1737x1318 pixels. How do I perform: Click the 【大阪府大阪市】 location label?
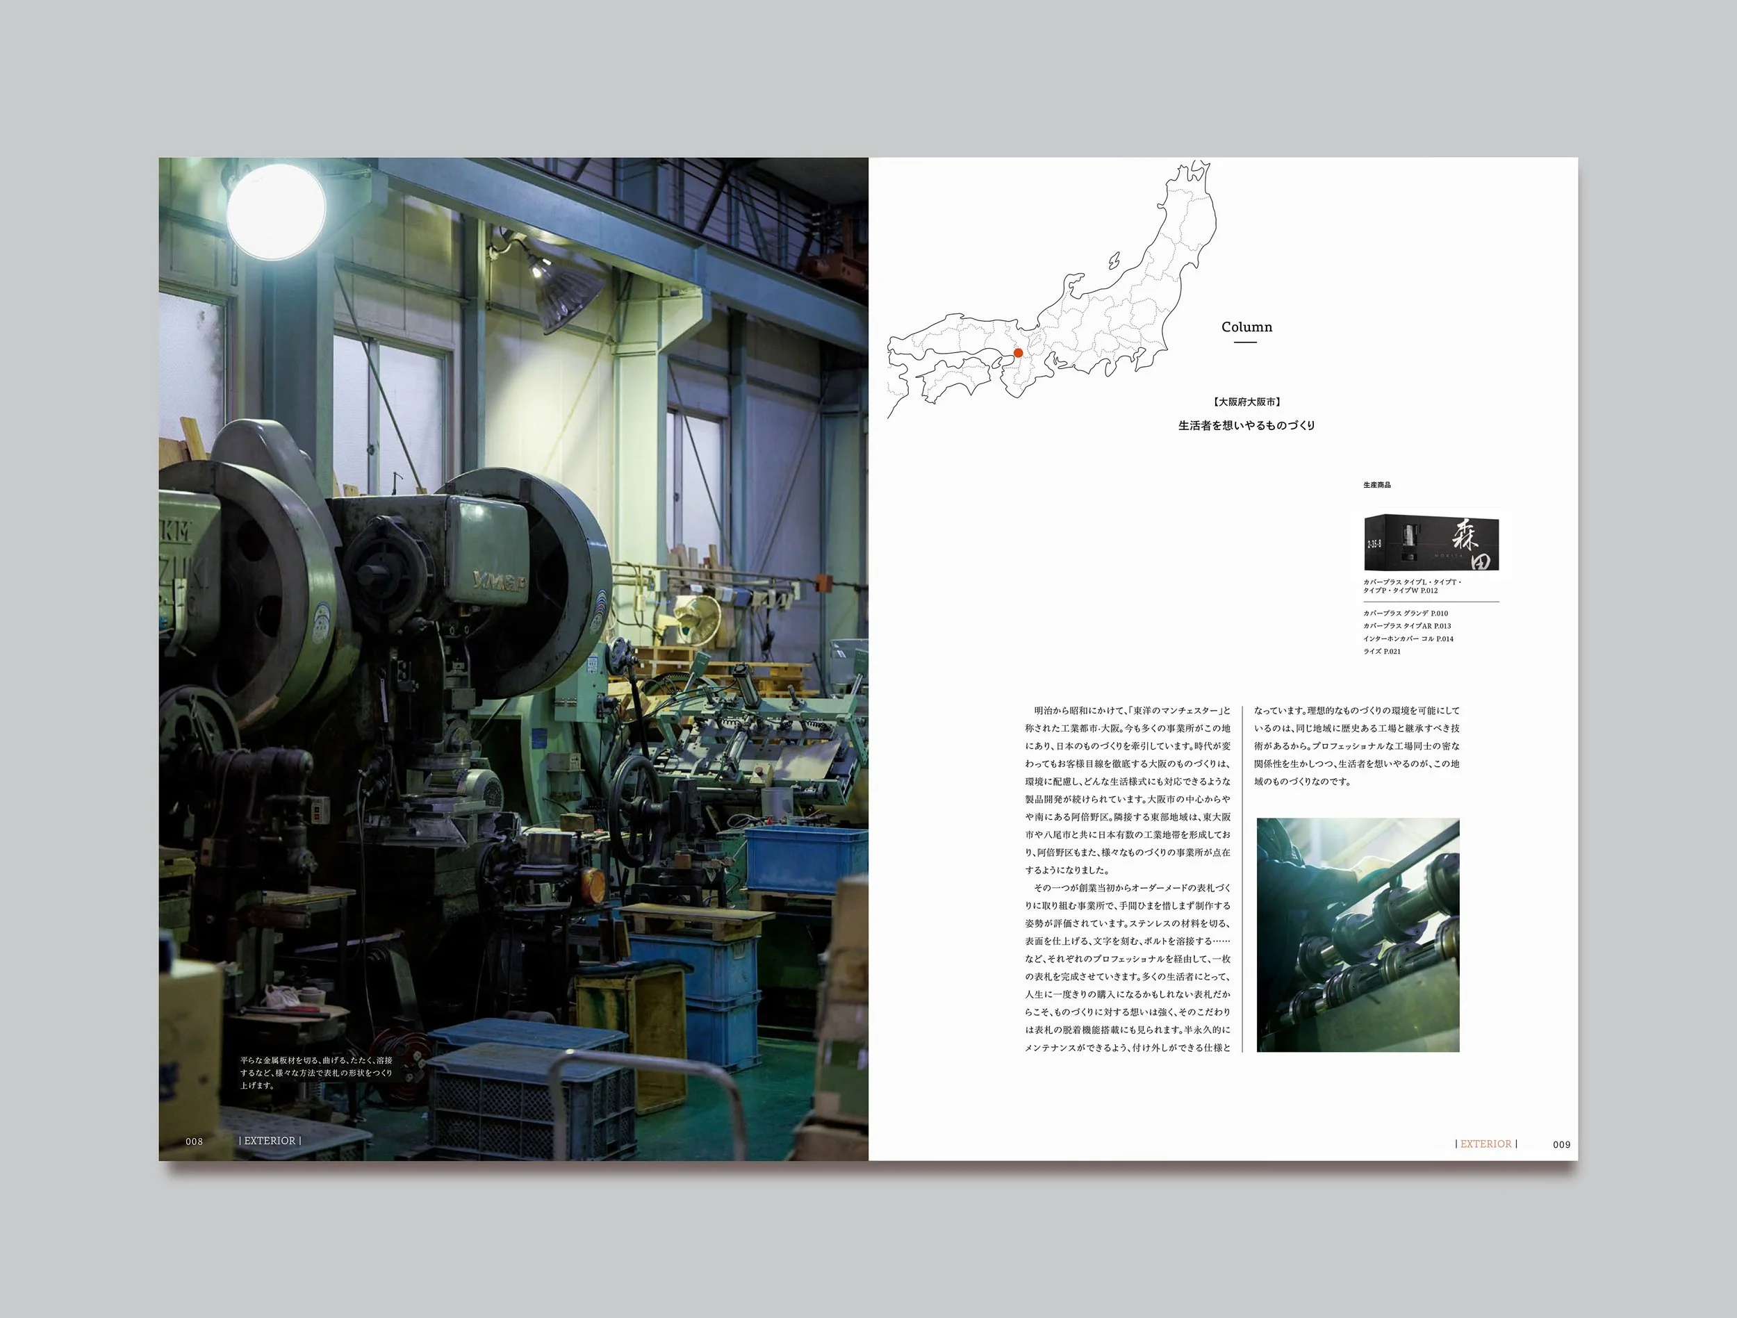[x=1246, y=402]
